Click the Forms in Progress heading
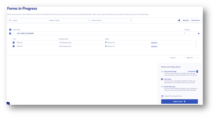 tap(22, 8)
